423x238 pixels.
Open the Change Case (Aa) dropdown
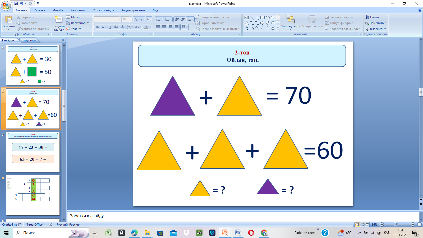point(137,27)
